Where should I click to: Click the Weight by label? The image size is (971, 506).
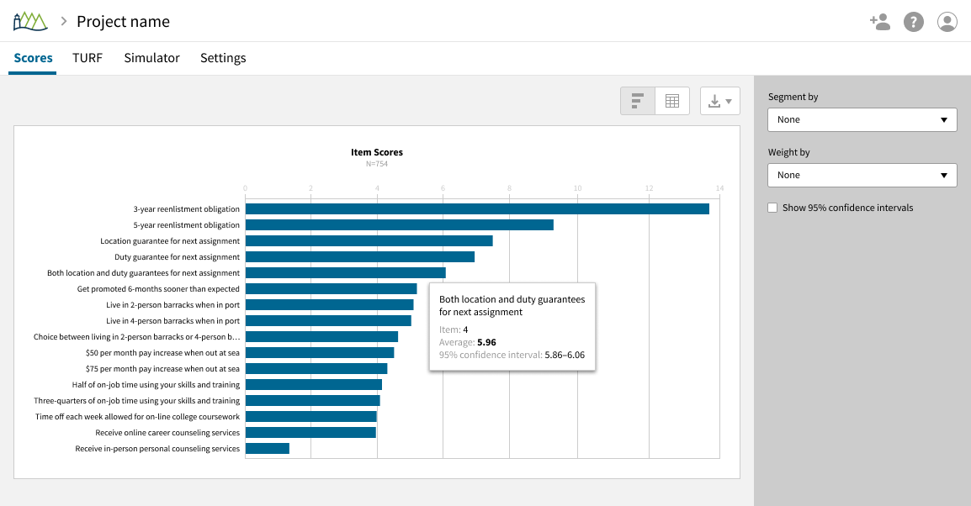pos(789,152)
